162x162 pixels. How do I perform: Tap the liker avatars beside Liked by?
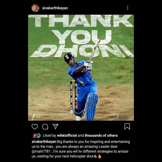click(37, 135)
